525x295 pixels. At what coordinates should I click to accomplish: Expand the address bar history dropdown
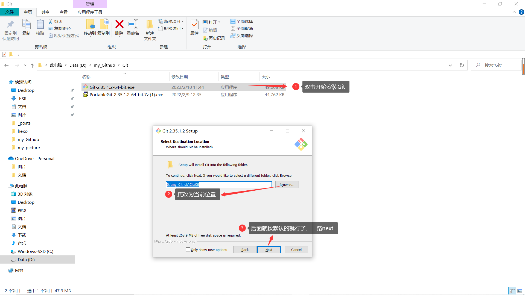[450, 65]
